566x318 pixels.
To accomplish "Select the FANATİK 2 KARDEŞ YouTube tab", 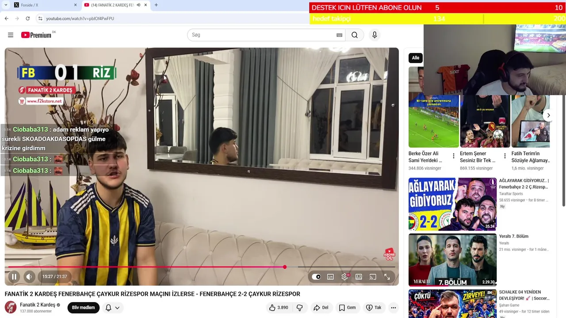I will [x=112, y=5].
